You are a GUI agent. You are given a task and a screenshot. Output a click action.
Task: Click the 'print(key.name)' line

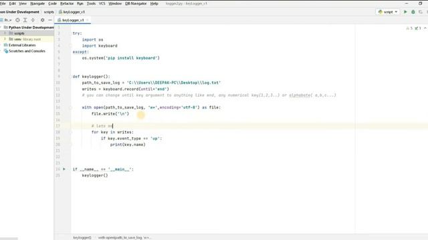(x=128, y=145)
